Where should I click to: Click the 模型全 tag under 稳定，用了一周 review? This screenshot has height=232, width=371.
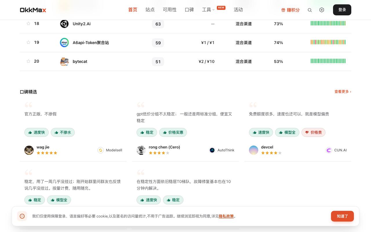pyautogui.click(x=59, y=200)
